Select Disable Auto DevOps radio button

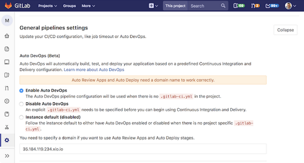pyautogui.click(x=21, y=104)
